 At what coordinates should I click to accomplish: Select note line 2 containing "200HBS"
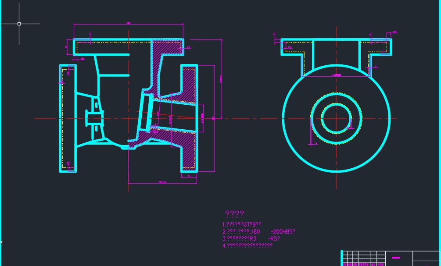coord(258,232)
